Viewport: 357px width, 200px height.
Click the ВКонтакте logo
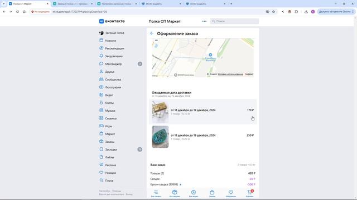tap(112, 21)
